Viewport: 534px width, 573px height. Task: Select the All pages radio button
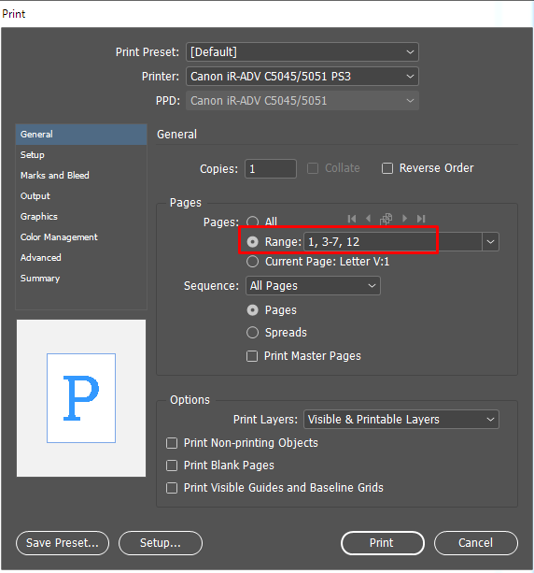pos(253,222)
